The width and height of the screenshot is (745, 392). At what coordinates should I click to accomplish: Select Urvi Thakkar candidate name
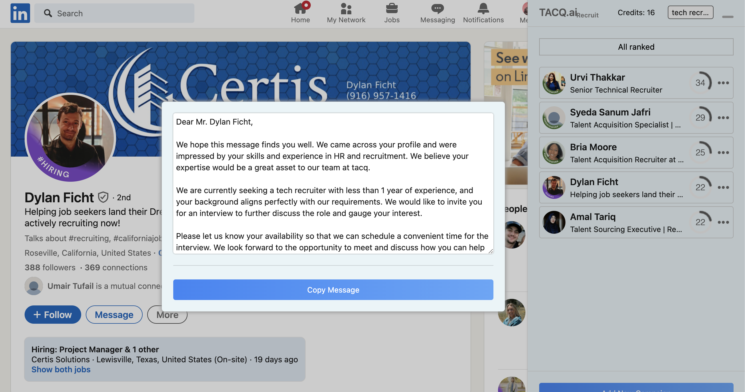(597, 77)
